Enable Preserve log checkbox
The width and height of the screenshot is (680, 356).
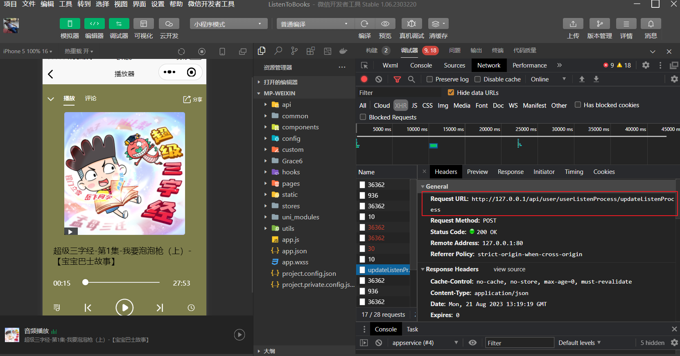(x=429, y=79)
